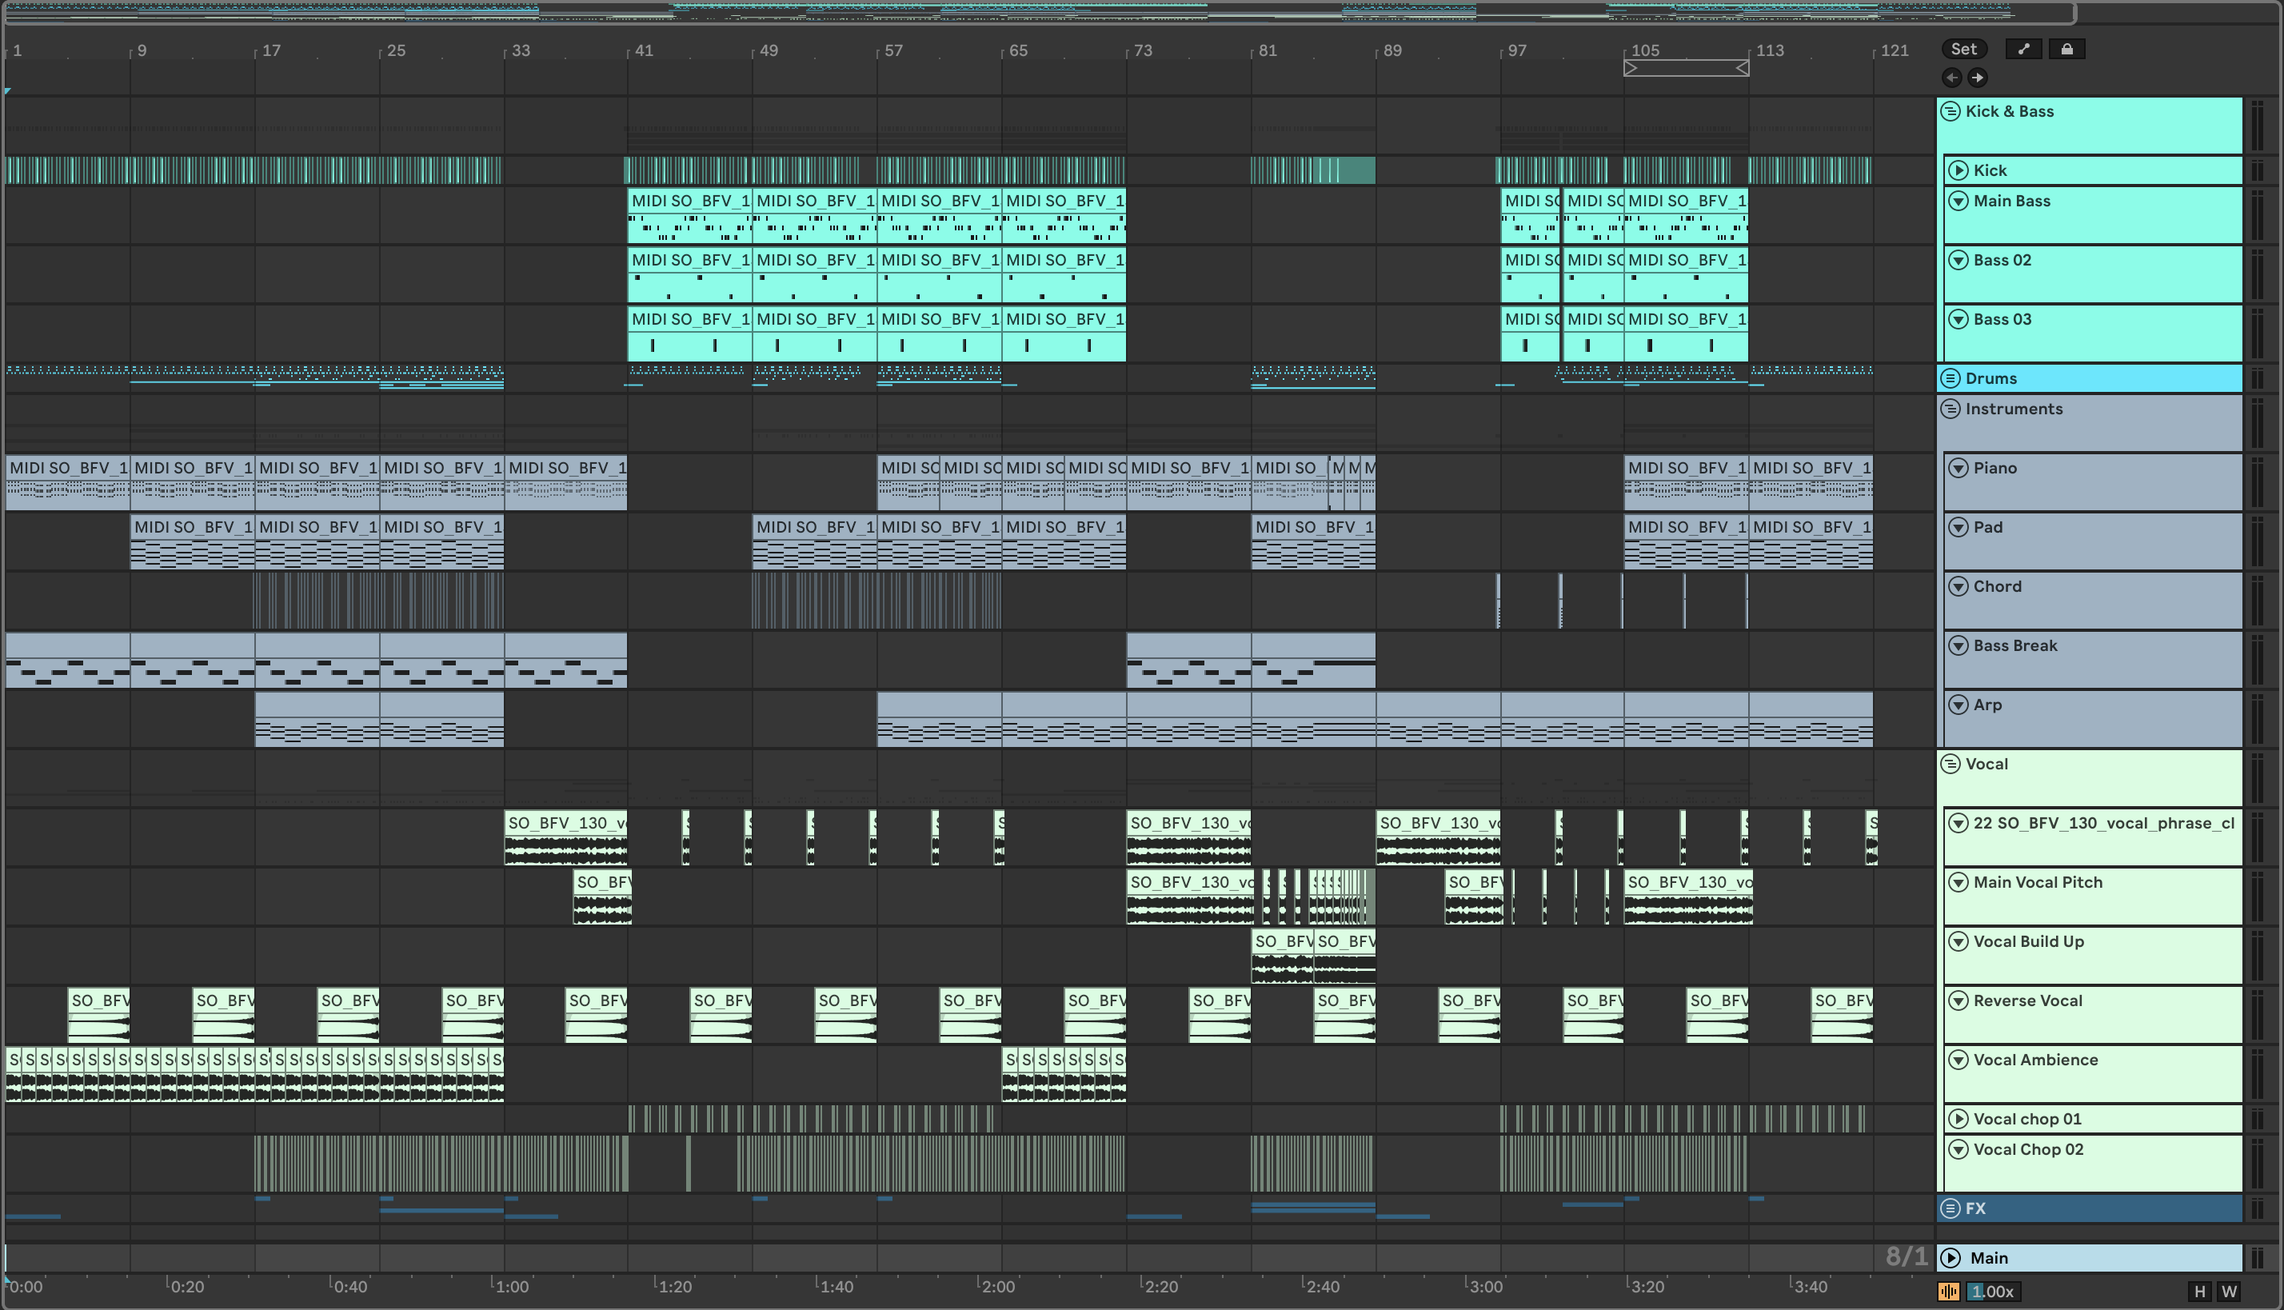Collapse the Bass 03 track
The image size is (2284, 1310).
[x=1959, y=320]
